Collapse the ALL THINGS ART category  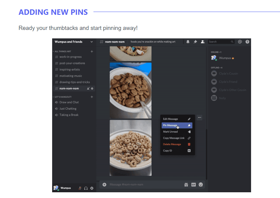click(63, 51)
